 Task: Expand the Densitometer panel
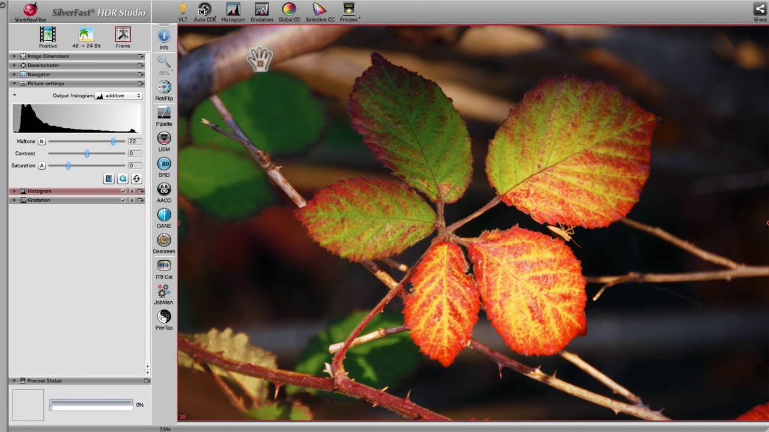click(x=14, y=65)
